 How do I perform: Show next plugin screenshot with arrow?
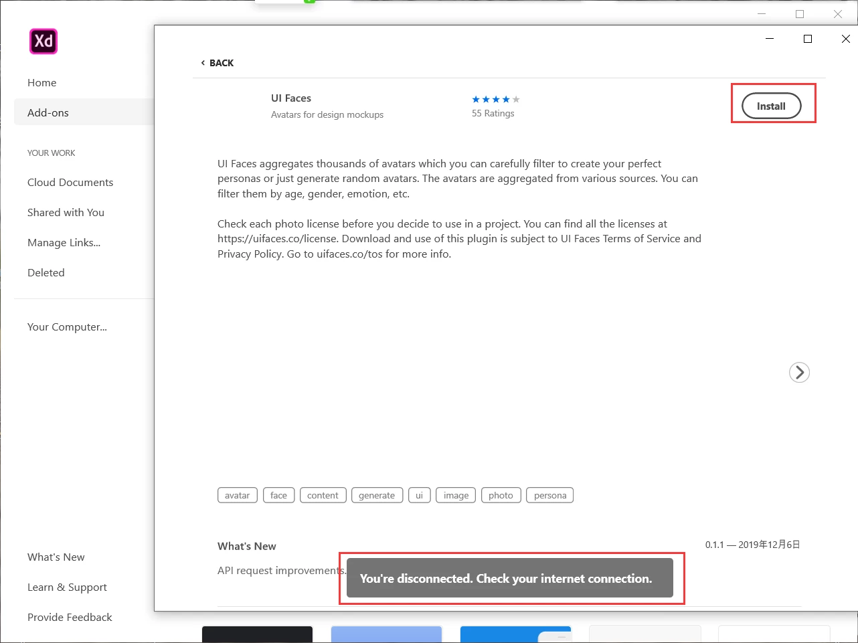coord(799,372)
